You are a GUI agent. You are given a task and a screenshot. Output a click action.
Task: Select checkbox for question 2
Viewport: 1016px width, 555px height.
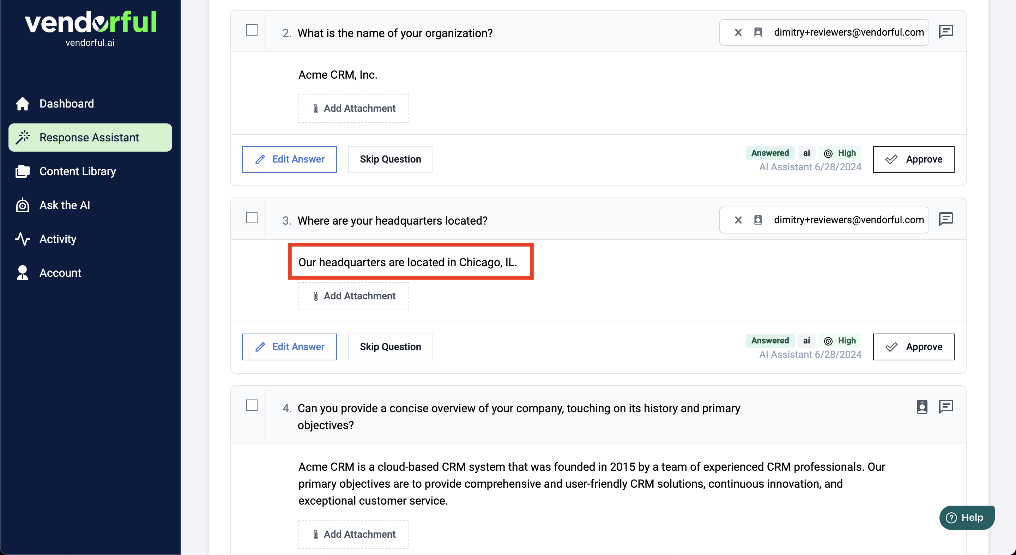(252, 30)
